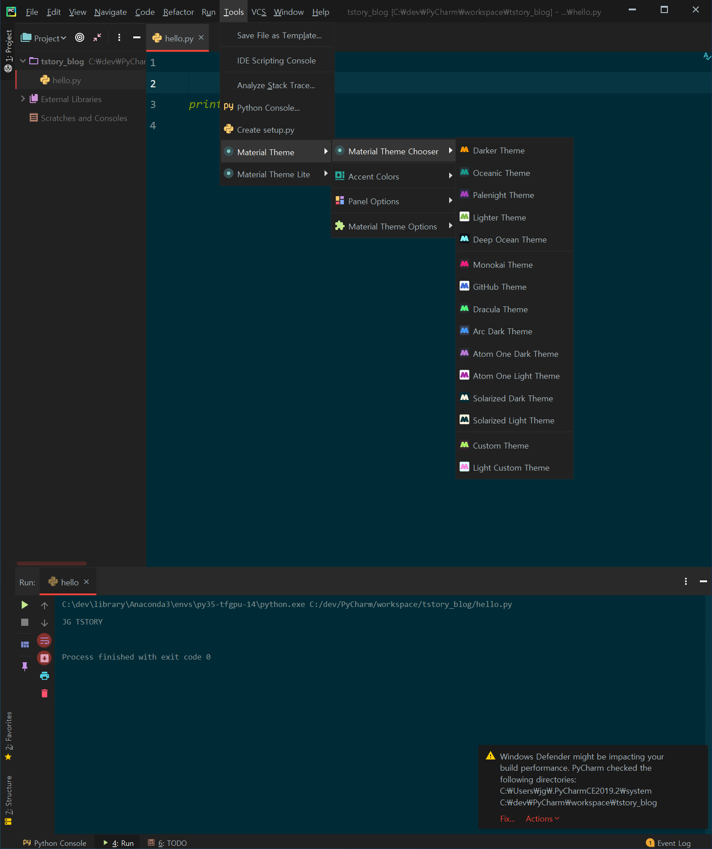Open the Refactor menu
The image size is (712, 849).
(x=178, y=12)
